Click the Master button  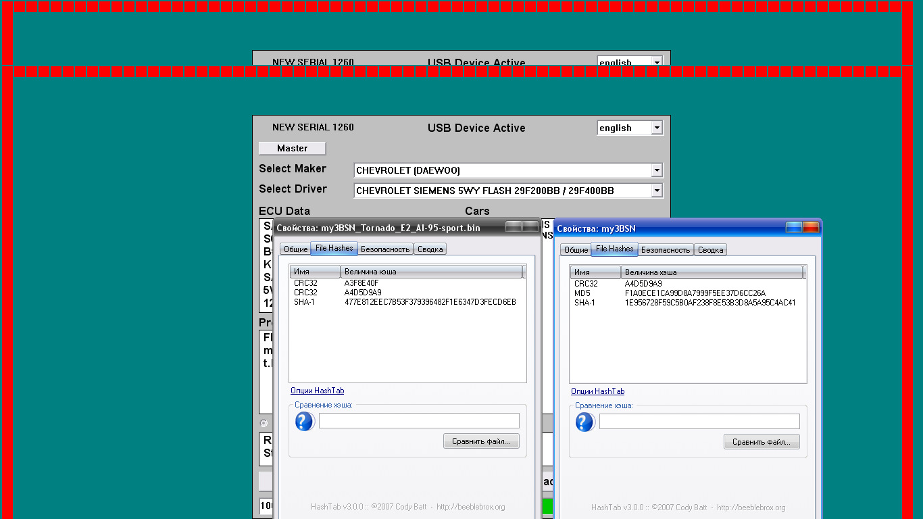[x=292, y=148]
